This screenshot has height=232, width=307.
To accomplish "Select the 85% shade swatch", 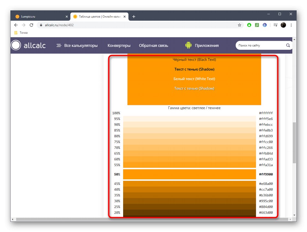I will (189, 130).
